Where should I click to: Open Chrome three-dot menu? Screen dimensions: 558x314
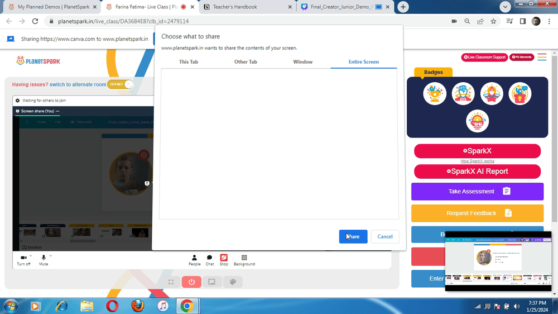549,21
